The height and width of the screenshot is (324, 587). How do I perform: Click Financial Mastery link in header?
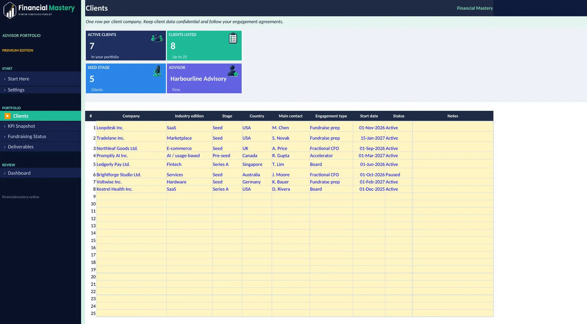click(x=475, y=8)
